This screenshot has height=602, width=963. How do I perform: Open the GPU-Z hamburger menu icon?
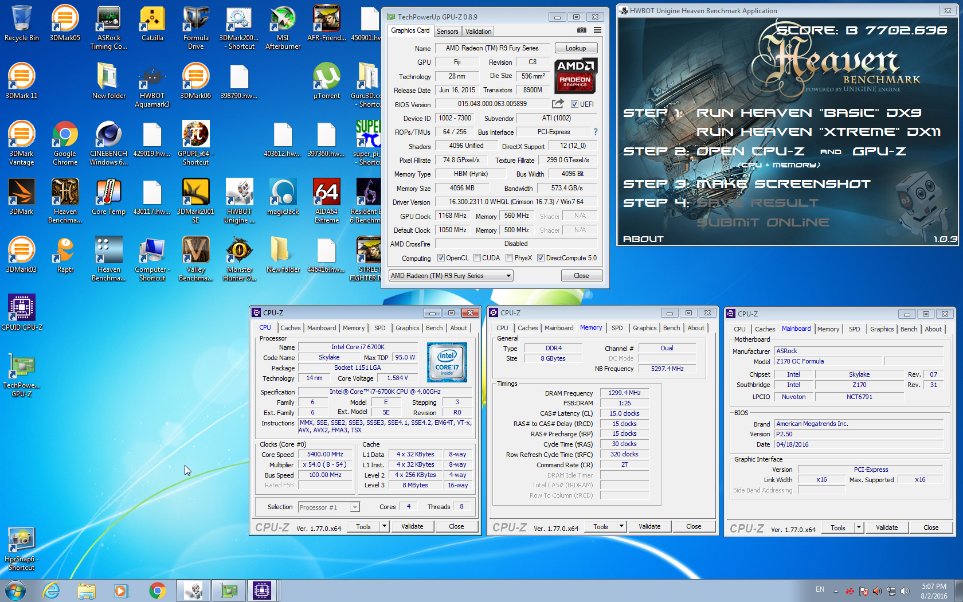point(597,30)
